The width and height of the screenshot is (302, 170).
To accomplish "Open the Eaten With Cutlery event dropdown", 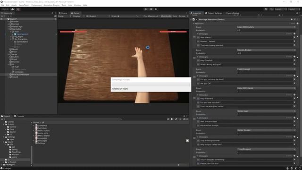I will pos(266,27).
